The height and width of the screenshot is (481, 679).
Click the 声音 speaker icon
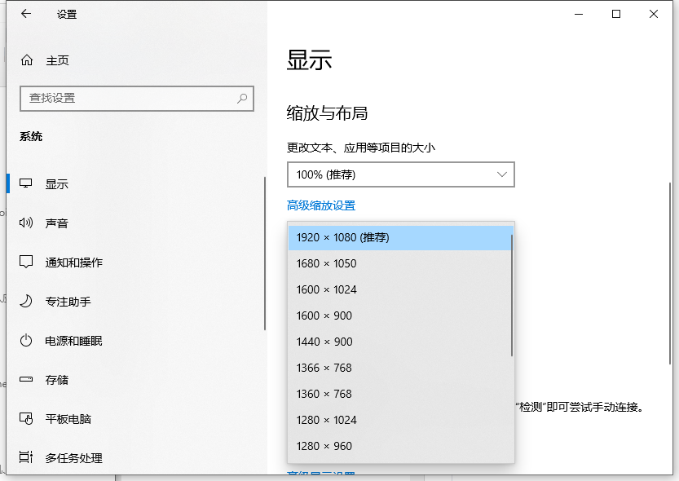coord(25,223)
